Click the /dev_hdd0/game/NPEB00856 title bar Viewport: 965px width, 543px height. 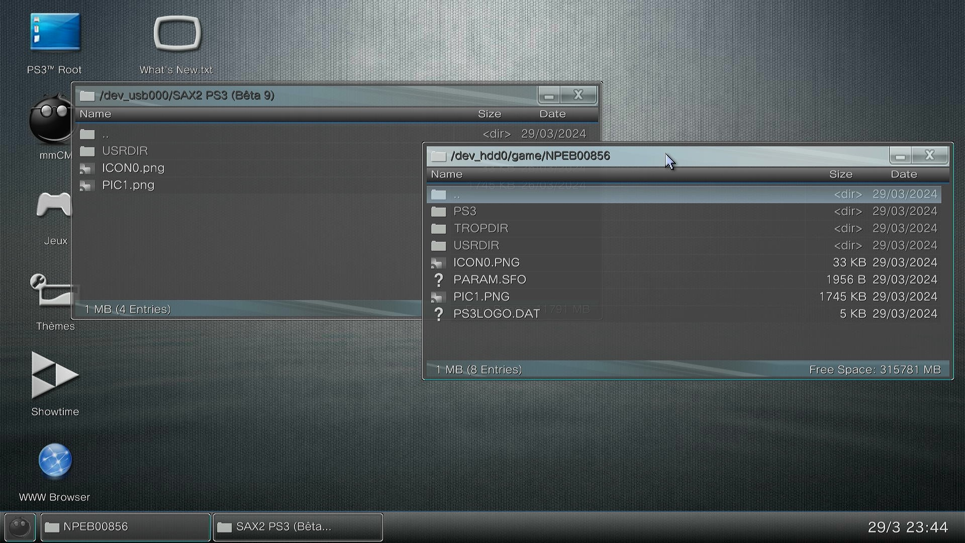(x=530, y=156)
